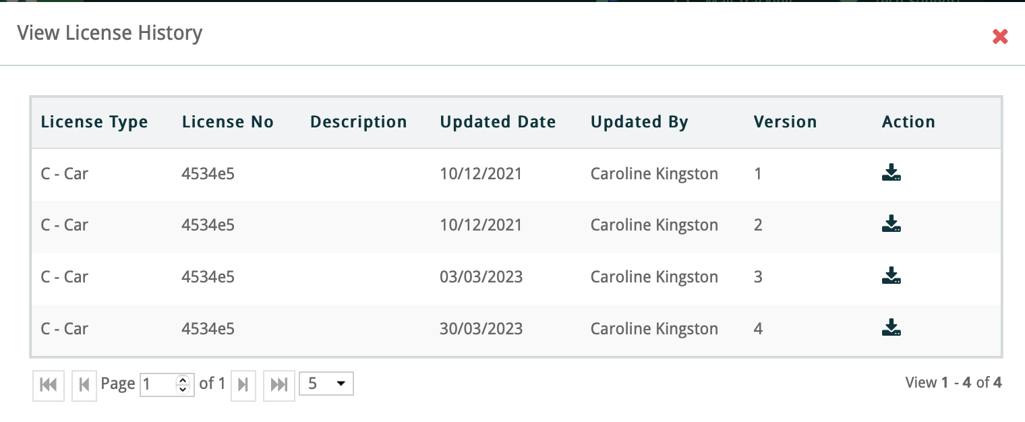Download license version 1 file

(891, 173)
